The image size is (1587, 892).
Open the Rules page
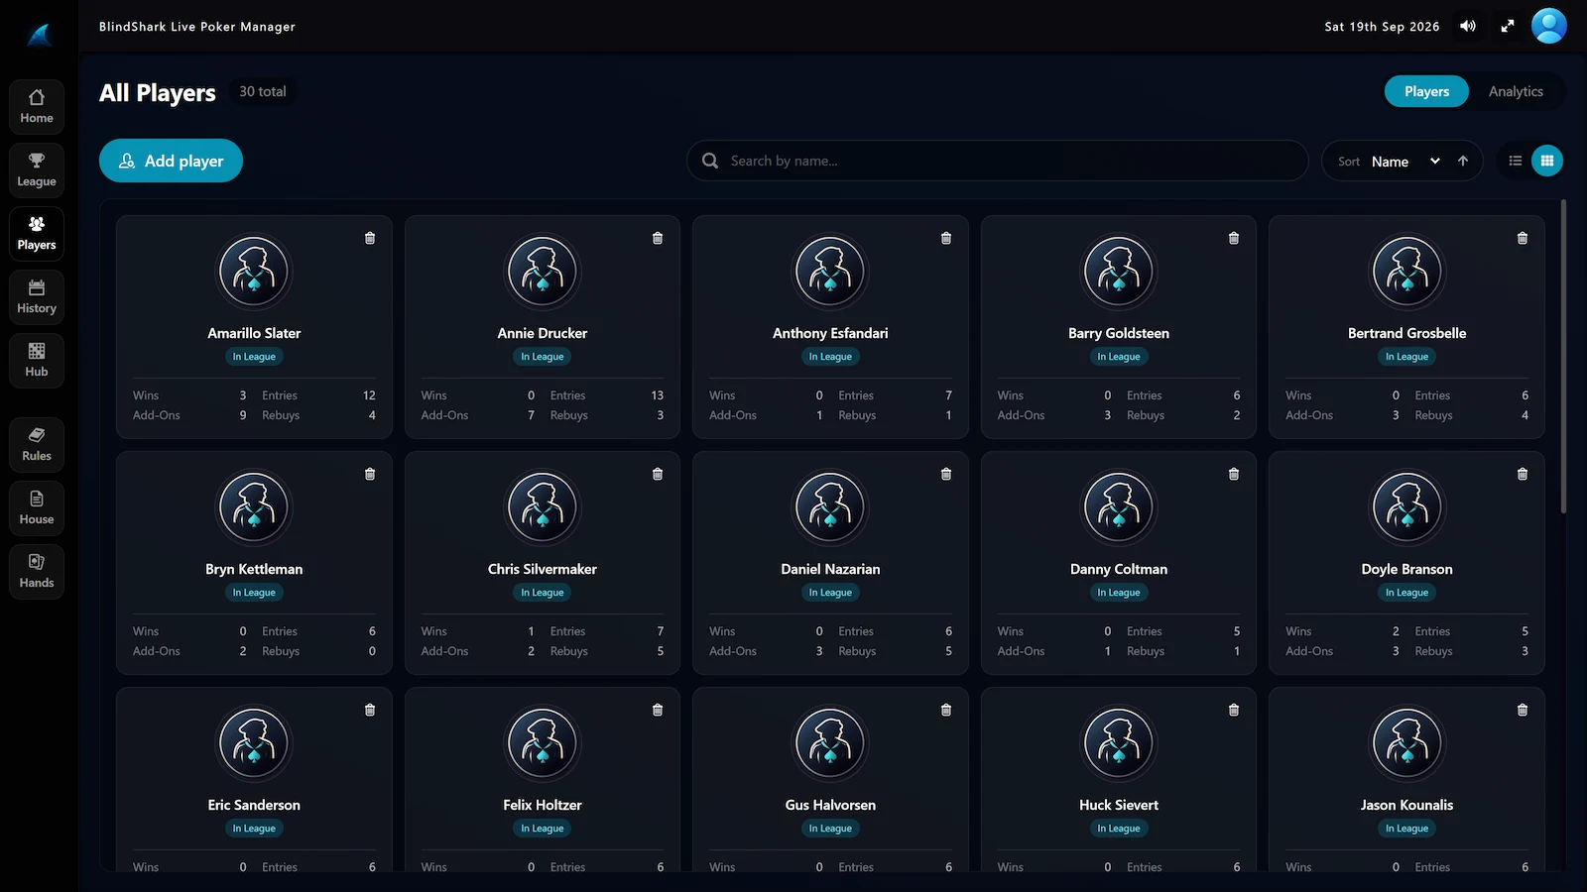pos(37,444)
